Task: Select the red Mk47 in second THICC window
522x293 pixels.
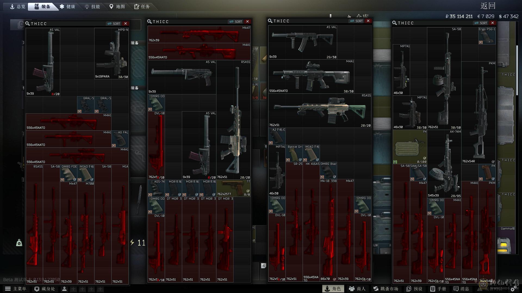Action: (199, 34)
